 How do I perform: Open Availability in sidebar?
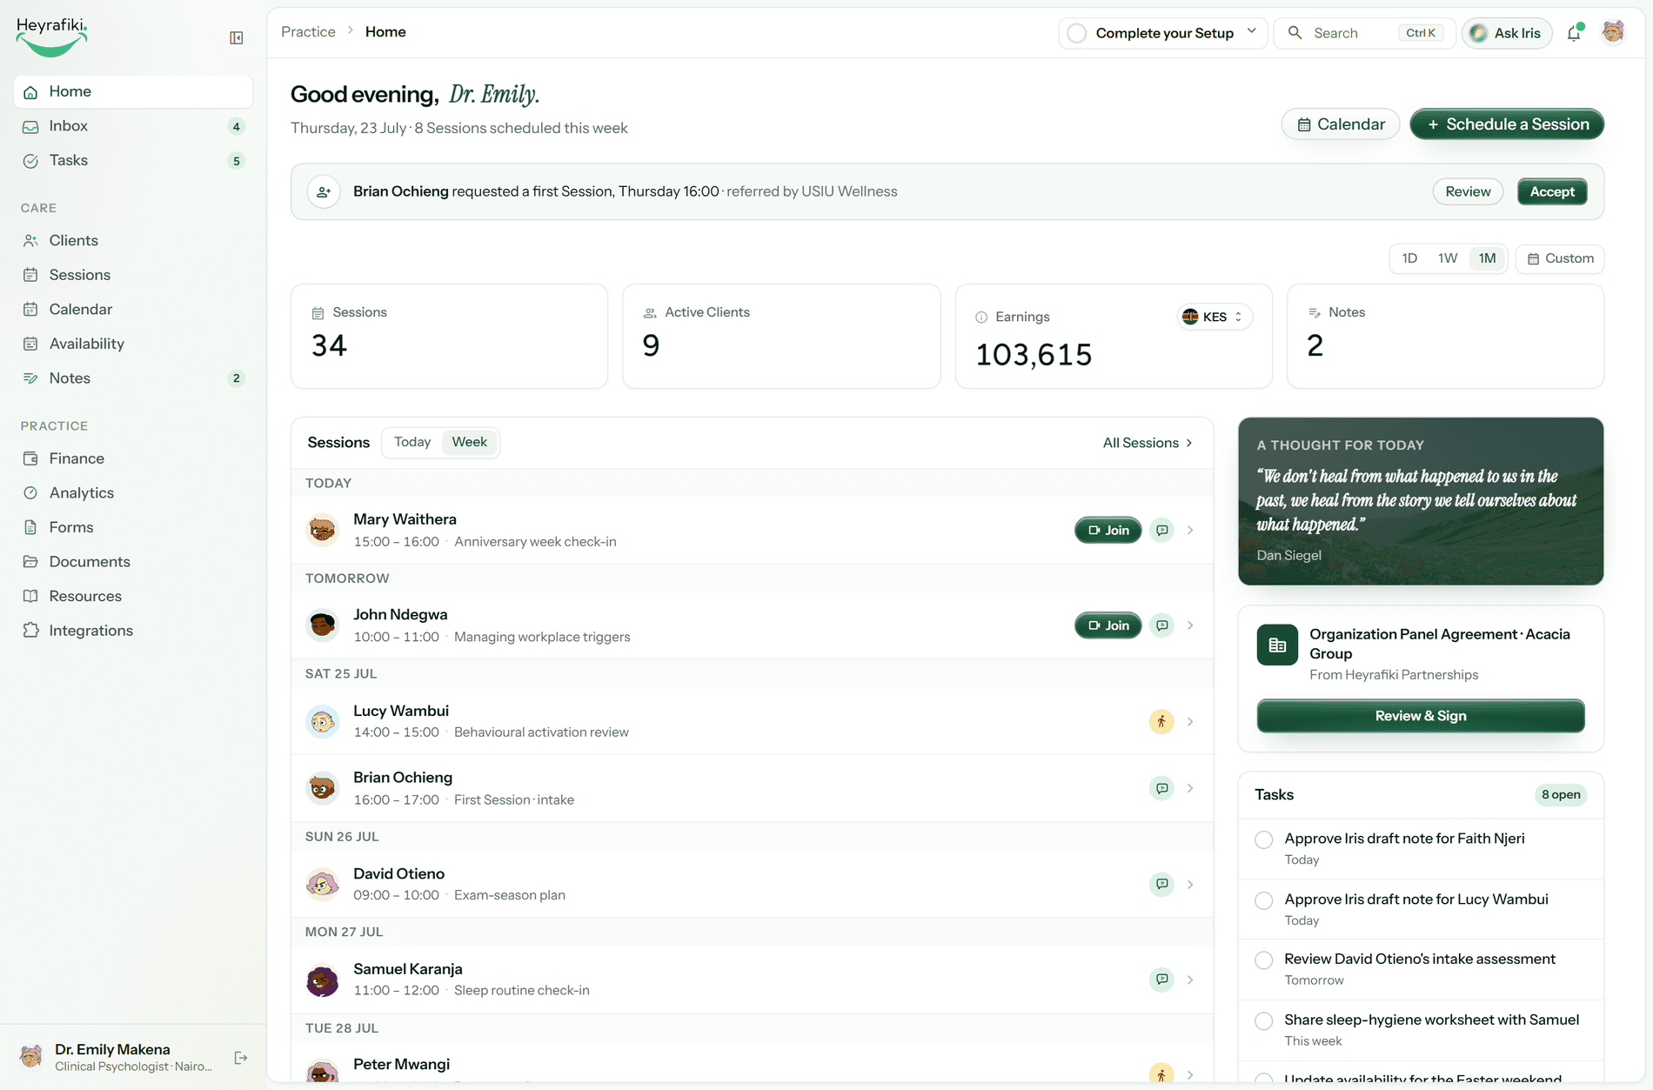(133, 344)
